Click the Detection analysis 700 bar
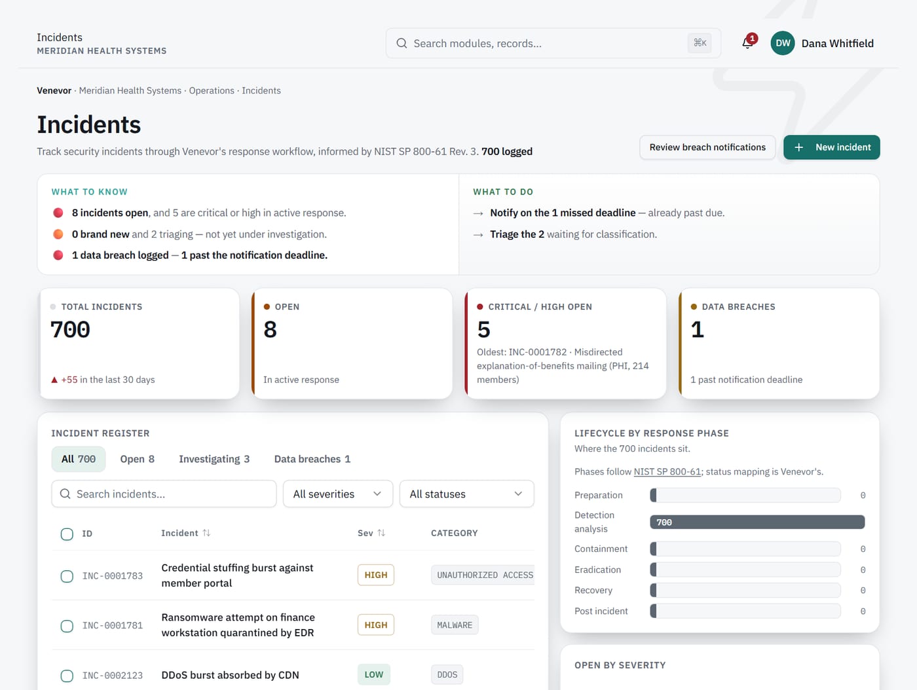Image resolution: width=917 pixels, height=690 pixels. point(757,522)
